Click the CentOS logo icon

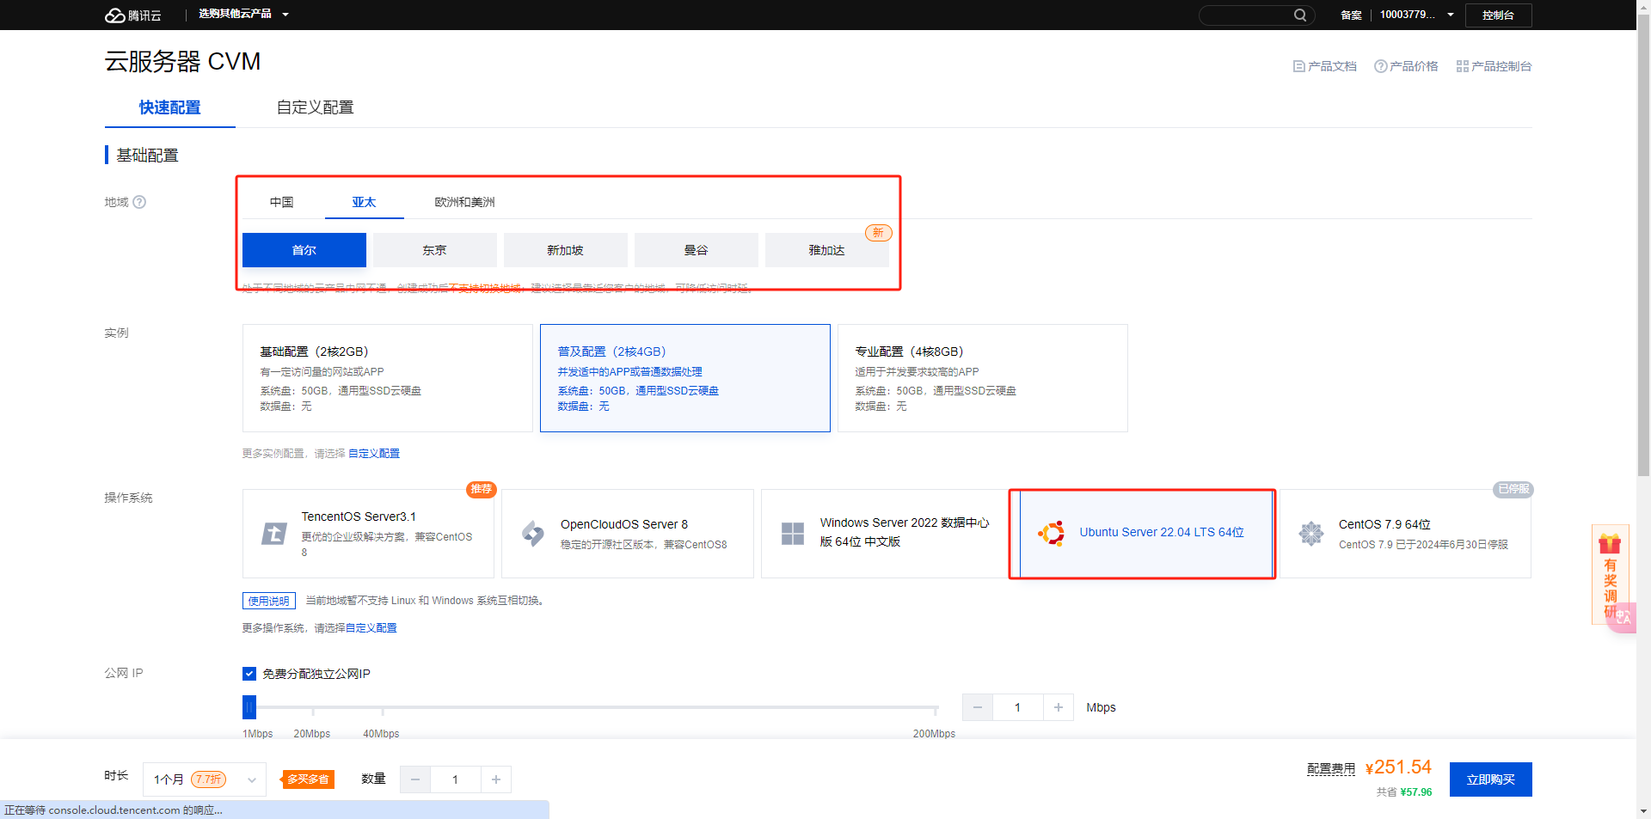(1311, 534)
